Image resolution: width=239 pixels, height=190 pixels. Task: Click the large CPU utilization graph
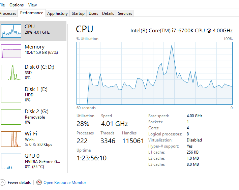pyautogui.click(x=154, y=73)
